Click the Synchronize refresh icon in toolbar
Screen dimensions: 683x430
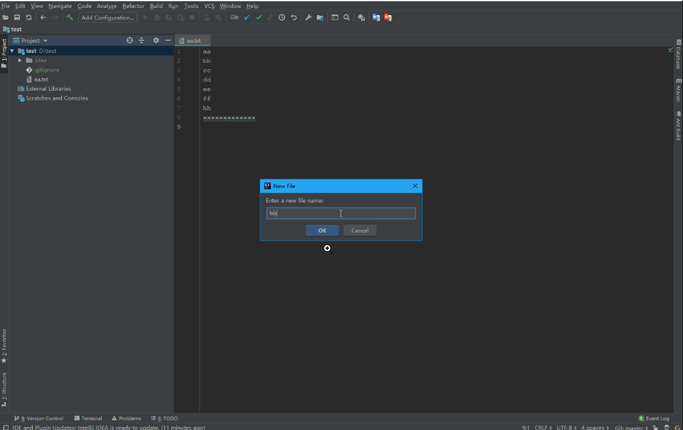pyautogui.click(x=29, y=18)
